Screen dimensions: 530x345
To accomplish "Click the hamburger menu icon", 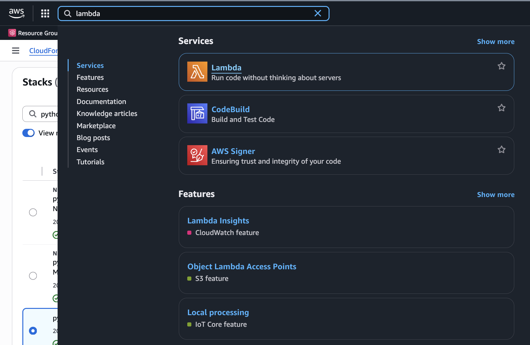I will pos(15,50).
